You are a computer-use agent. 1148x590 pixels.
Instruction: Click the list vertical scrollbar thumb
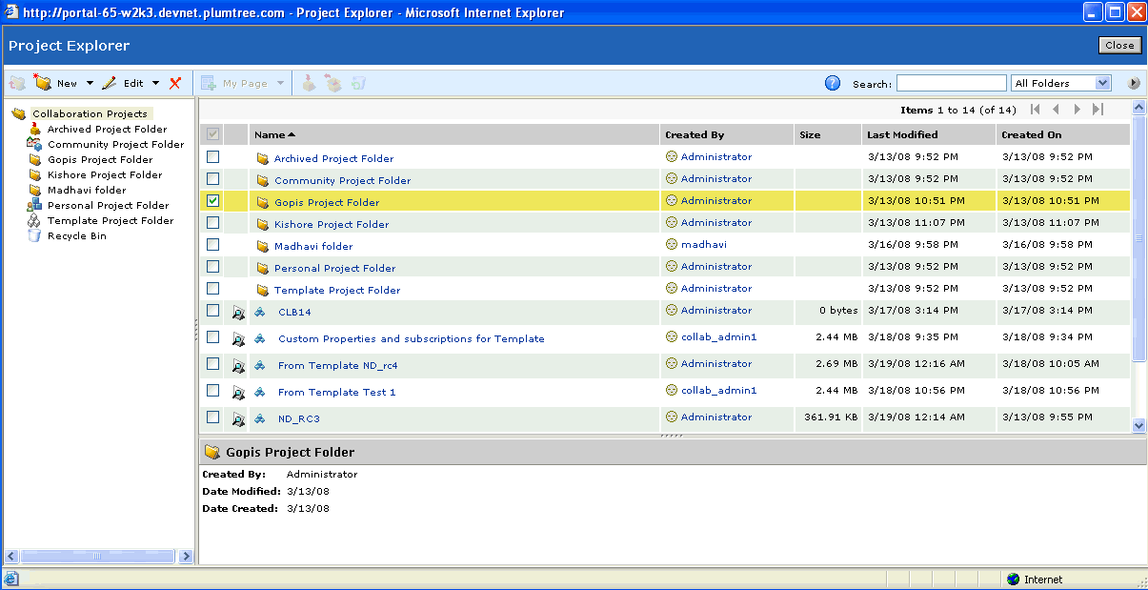coord(1138,236)
